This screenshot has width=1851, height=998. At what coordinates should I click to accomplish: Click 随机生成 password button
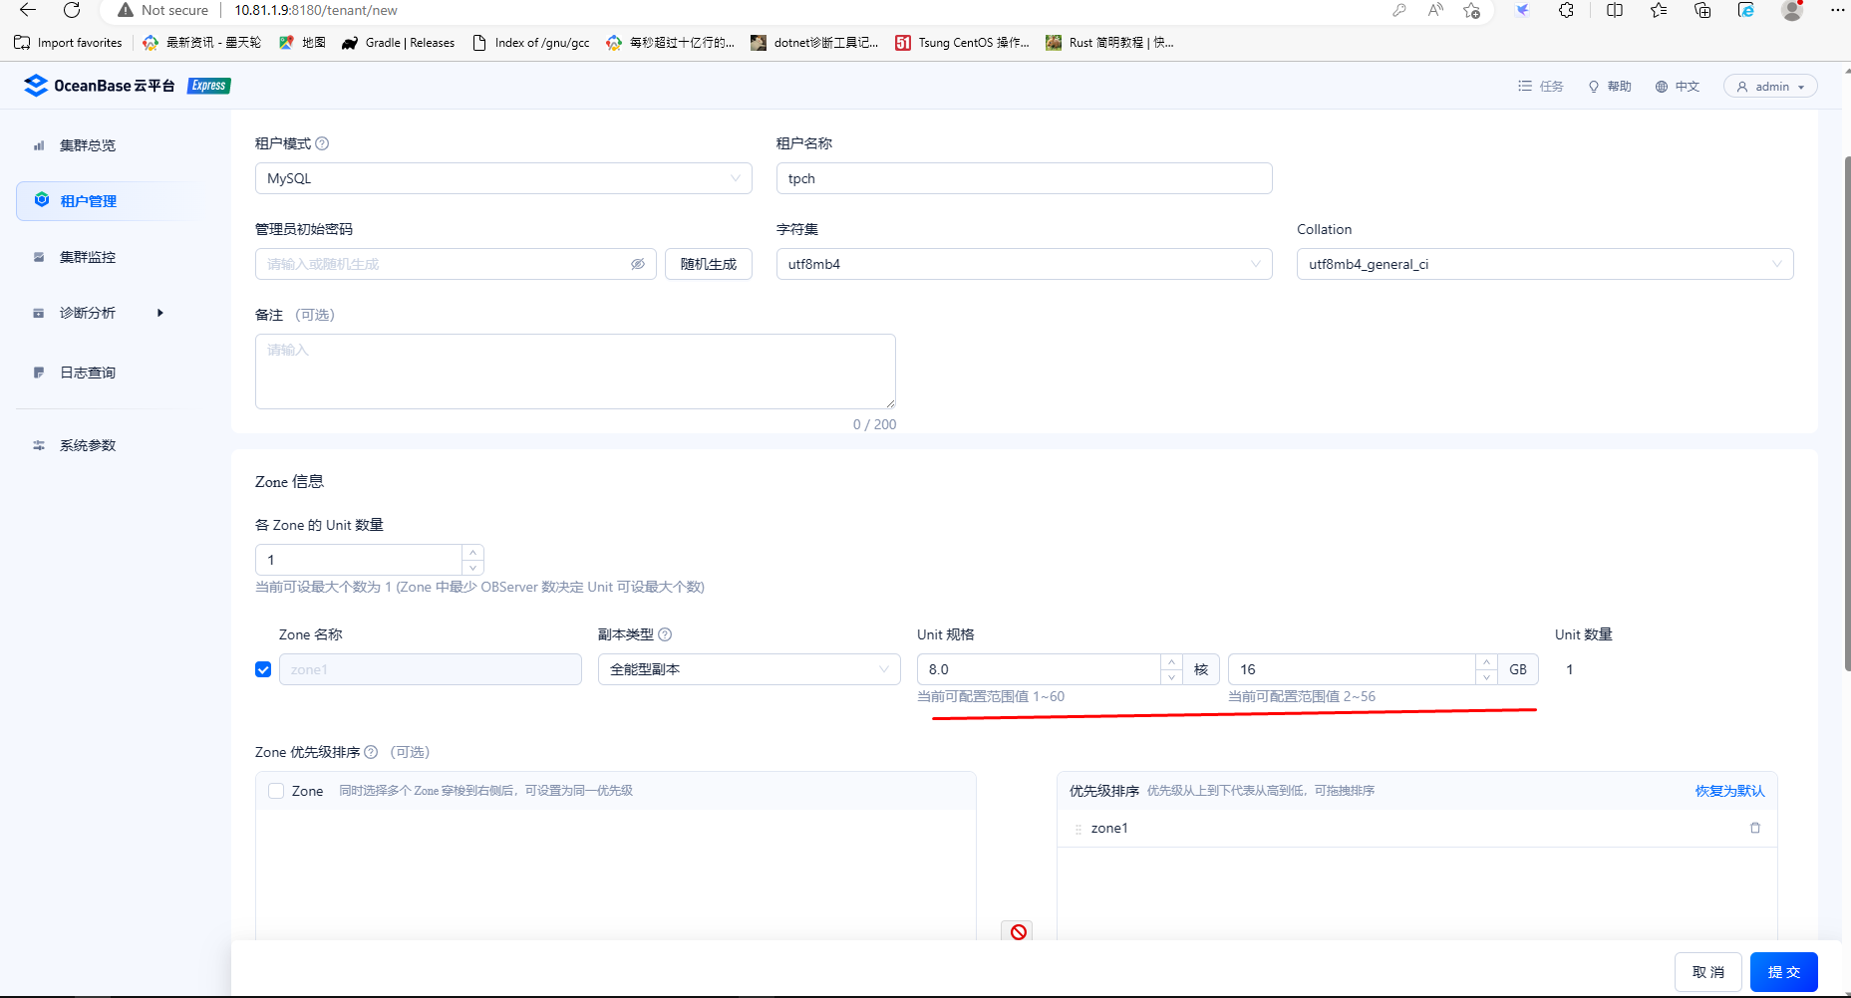(709, 264)
